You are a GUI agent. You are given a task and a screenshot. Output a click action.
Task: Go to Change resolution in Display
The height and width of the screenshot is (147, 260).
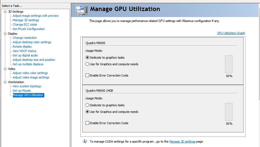25,38
